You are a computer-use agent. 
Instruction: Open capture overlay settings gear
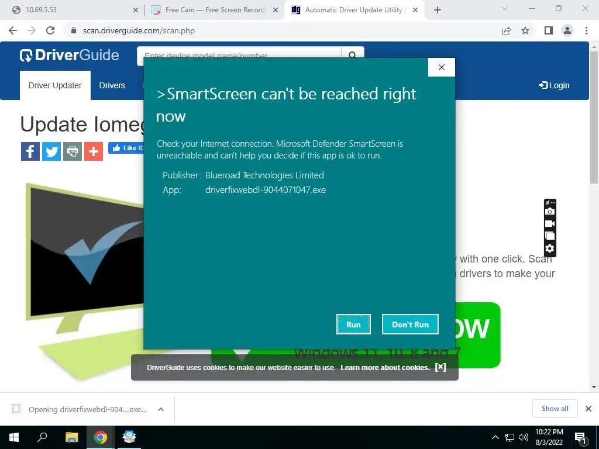tap(550, 248)
